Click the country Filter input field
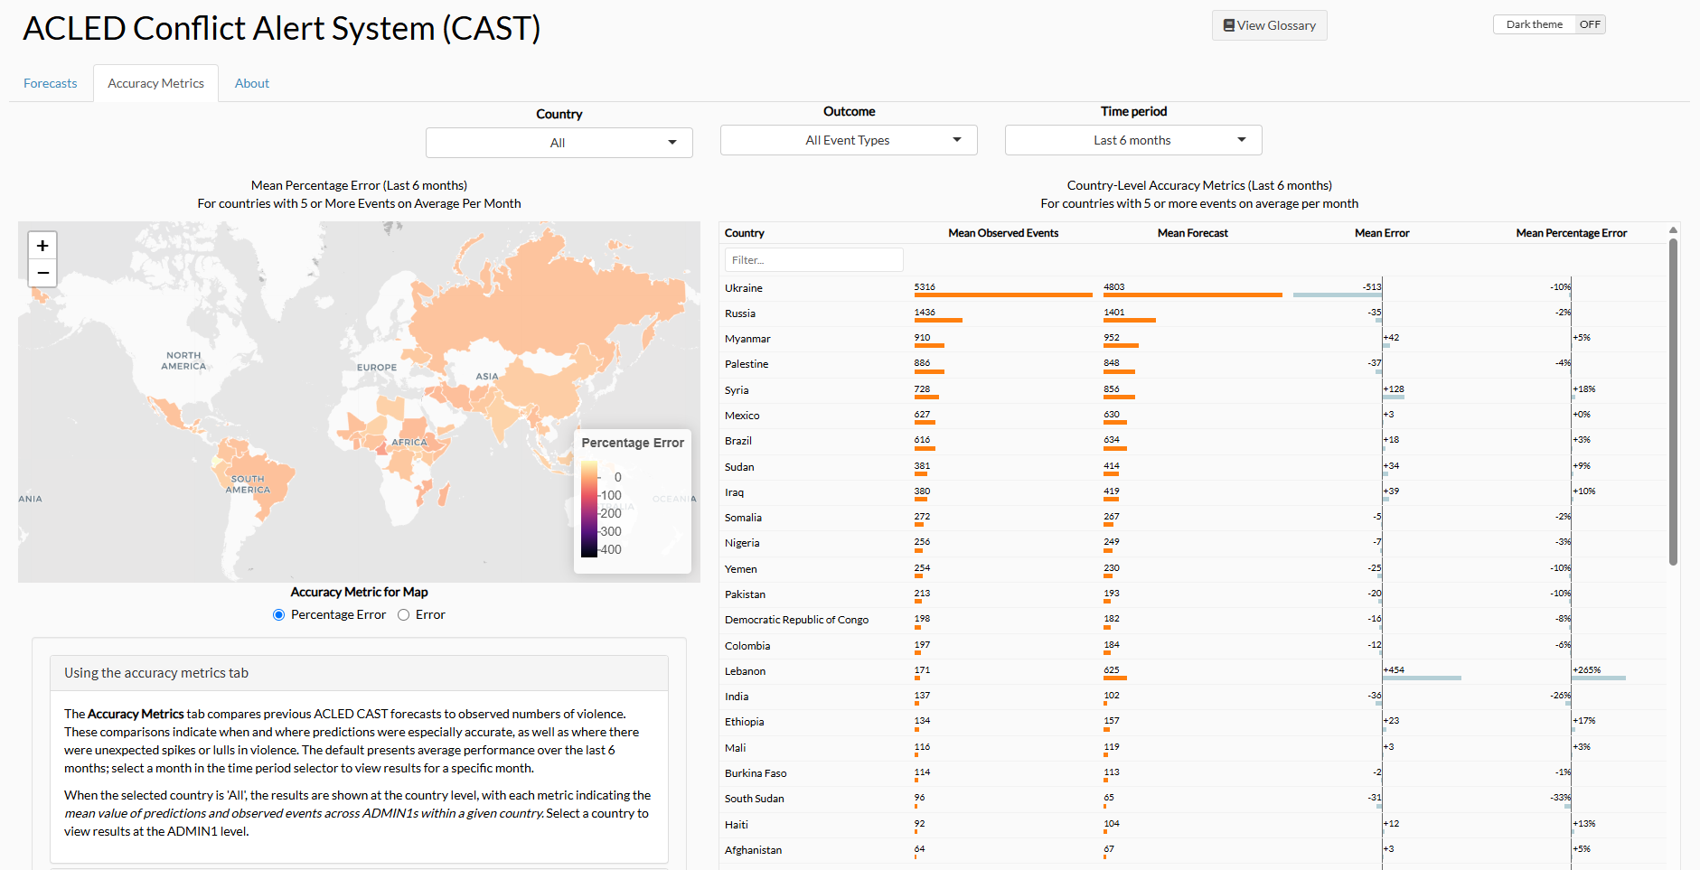1700x870 pixels. coord(813,260)
